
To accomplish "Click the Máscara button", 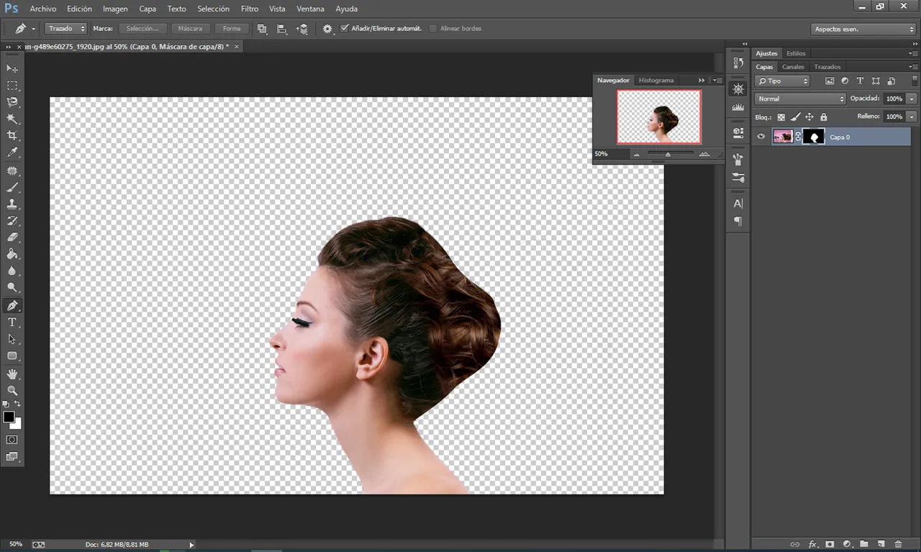I will pos(190,29).
